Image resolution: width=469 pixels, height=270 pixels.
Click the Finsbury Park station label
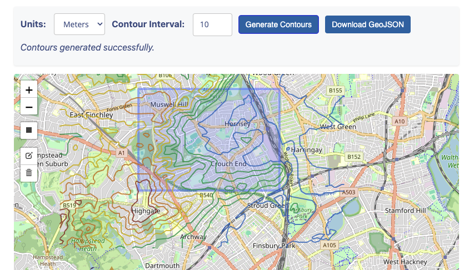point(274,246)
